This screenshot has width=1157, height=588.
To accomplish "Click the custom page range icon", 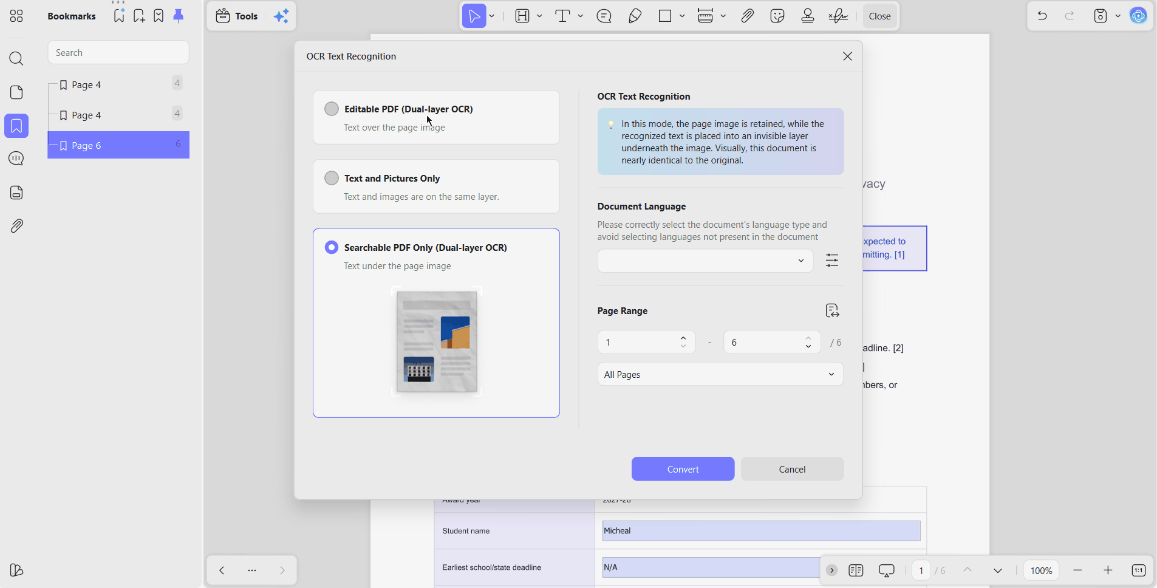I will click(832, 311).
